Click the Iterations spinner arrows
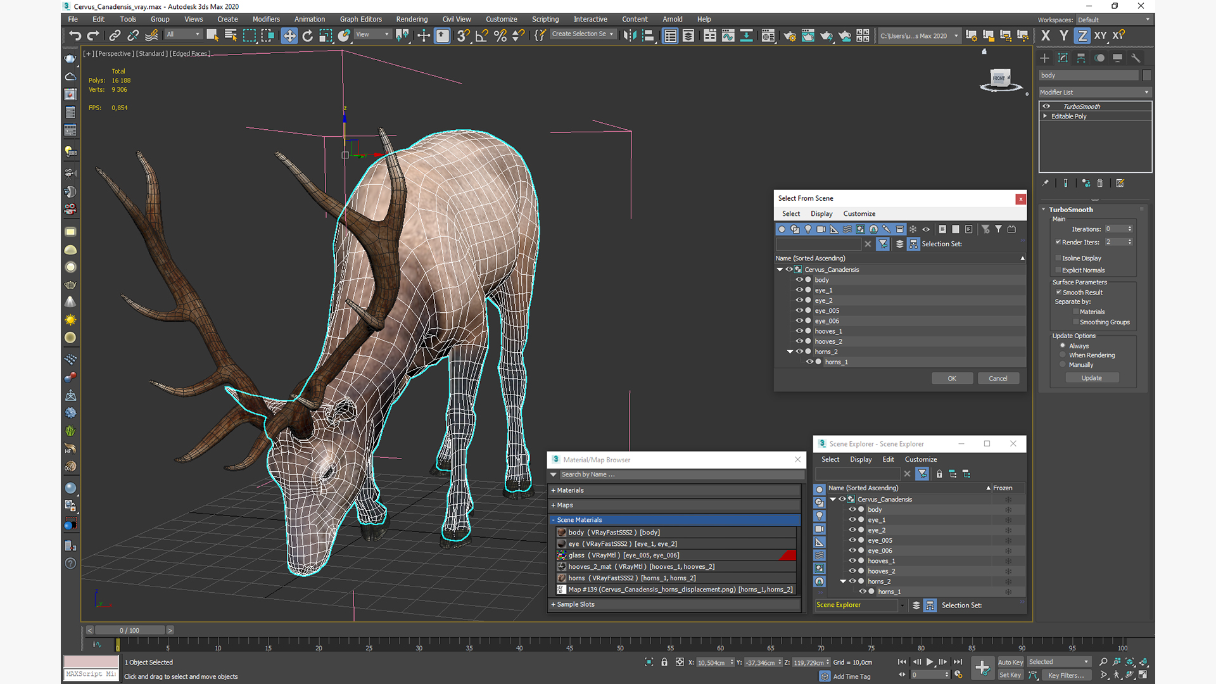This screenshot has height=684, width=1216. click(1129, 229)
